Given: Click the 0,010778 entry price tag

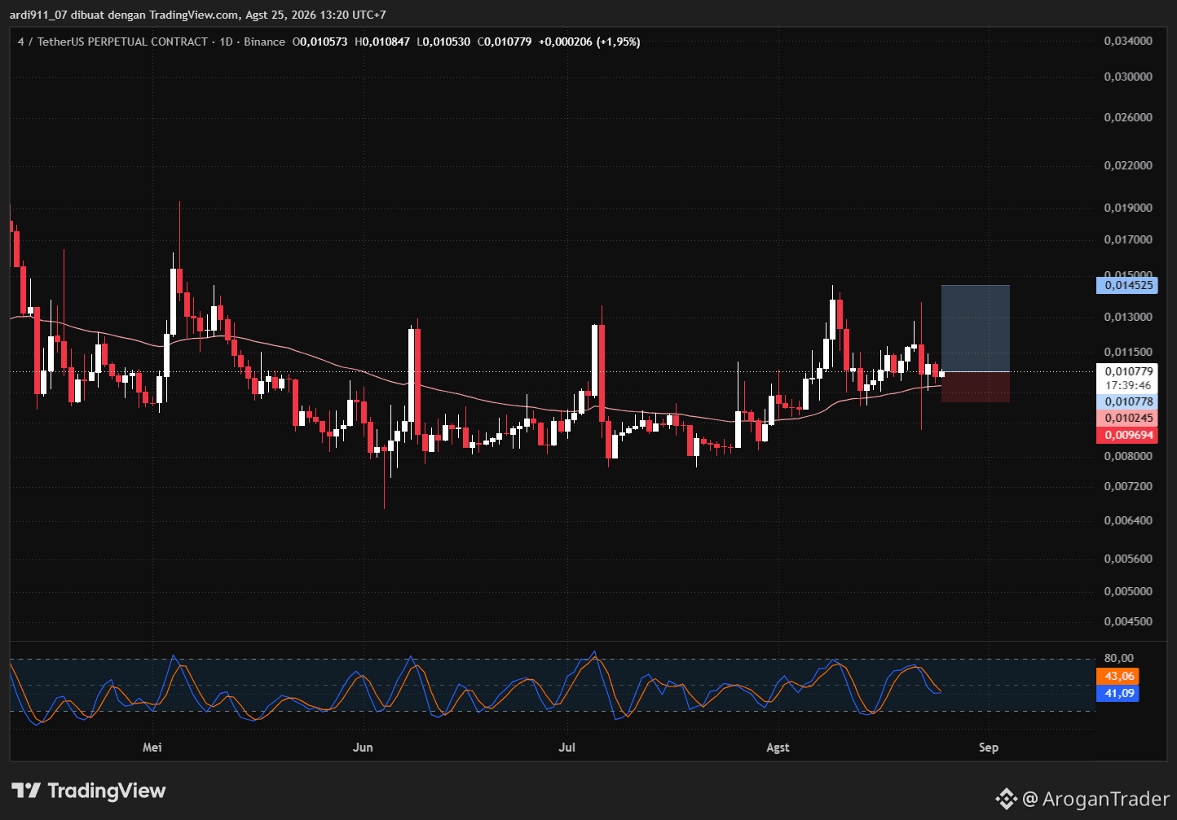Looking at the screenshot, I should coord(1129,401).
